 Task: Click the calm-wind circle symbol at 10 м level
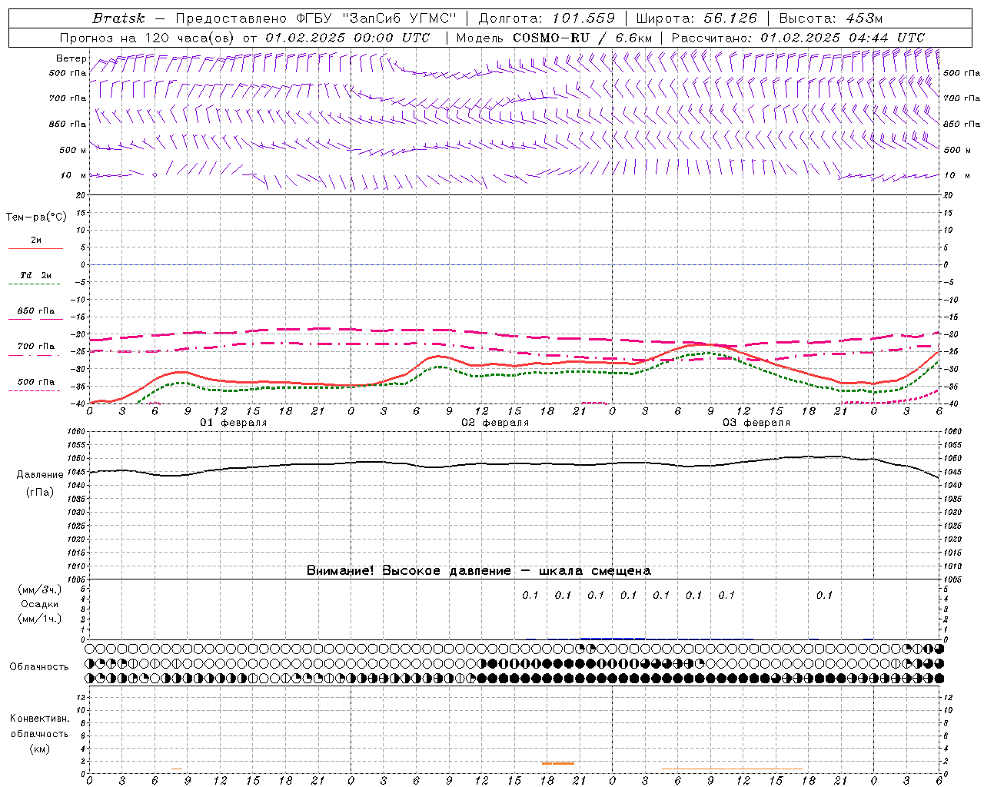155,175
